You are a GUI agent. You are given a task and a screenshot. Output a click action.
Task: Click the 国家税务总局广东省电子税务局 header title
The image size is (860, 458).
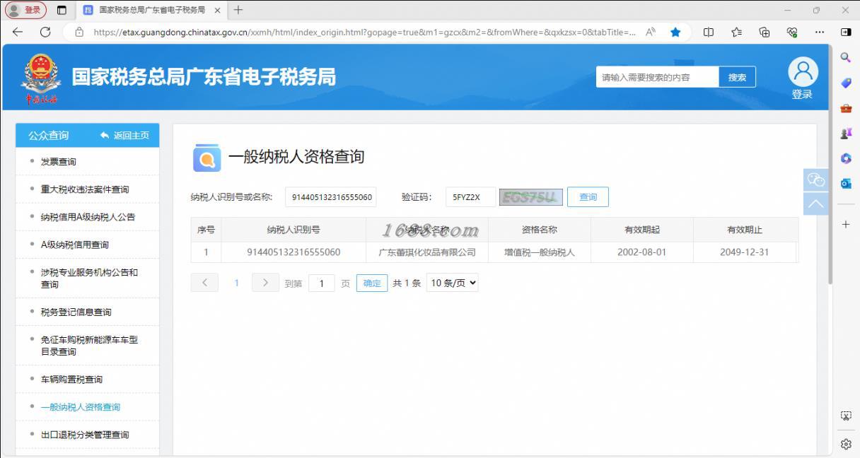point(204,77)
